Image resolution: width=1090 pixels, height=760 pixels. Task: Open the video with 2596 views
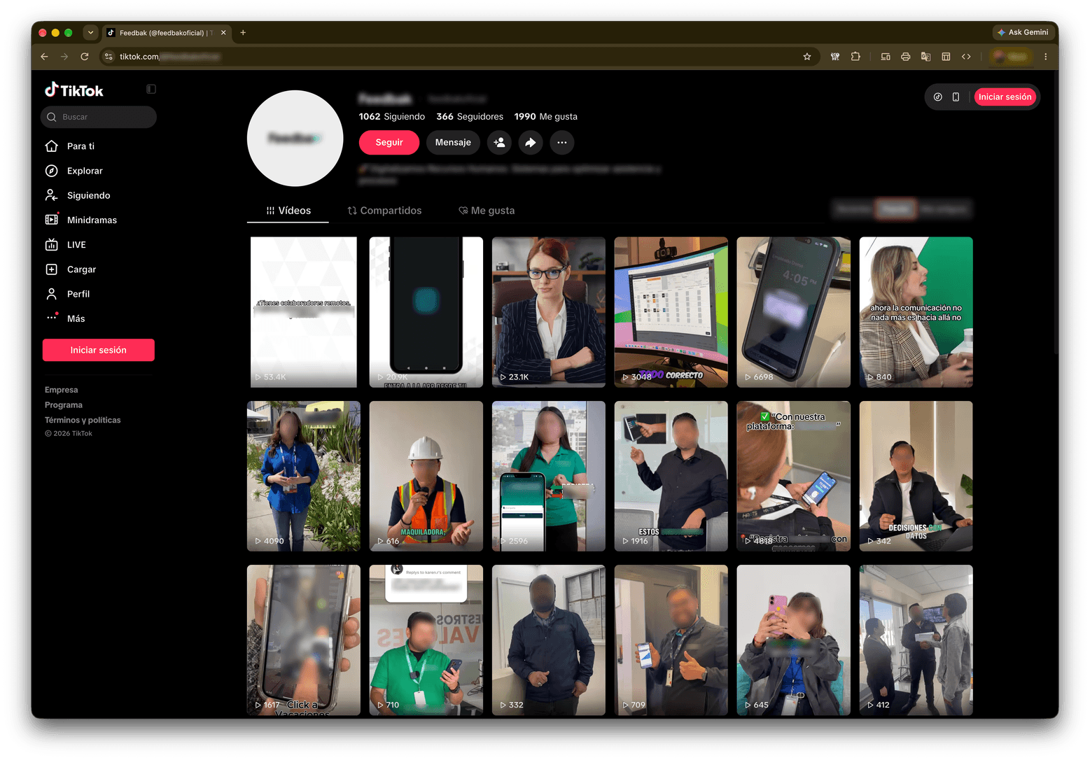(549, 476)
